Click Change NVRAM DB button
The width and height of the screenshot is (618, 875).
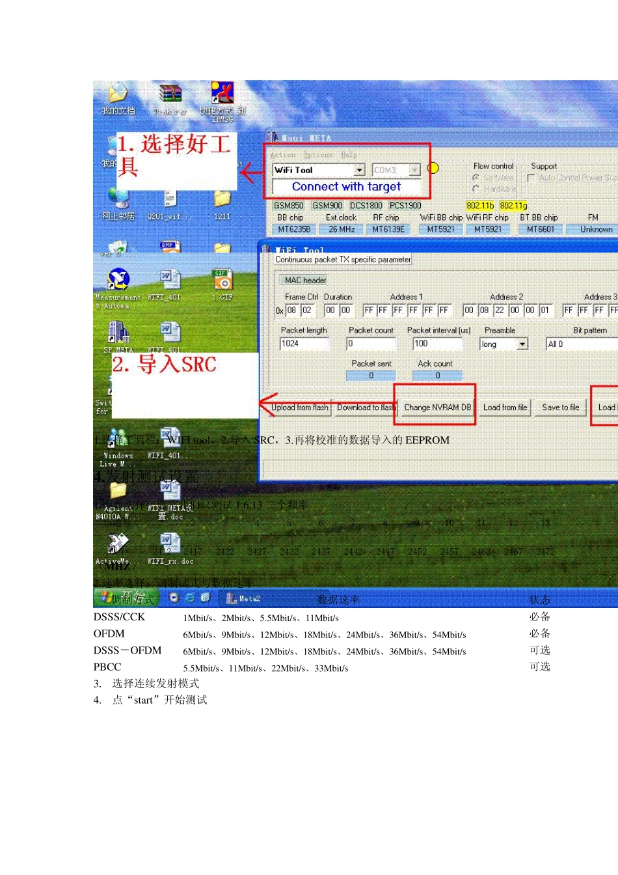pos(437,408)
